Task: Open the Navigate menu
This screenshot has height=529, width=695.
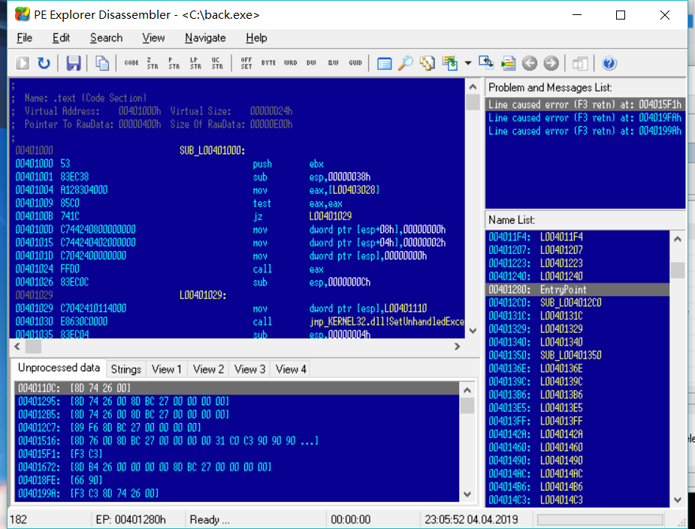Action: pos(205,38)
